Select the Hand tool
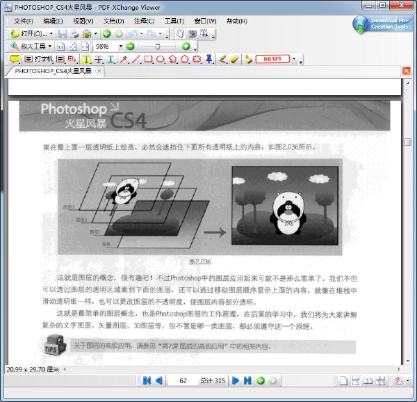Image resolution: width=417 pixels, height=402 pixels. [180, 34]
